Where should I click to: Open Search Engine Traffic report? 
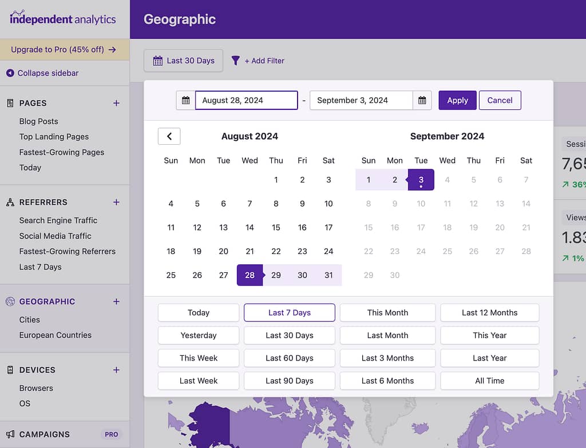coord(58,220)
